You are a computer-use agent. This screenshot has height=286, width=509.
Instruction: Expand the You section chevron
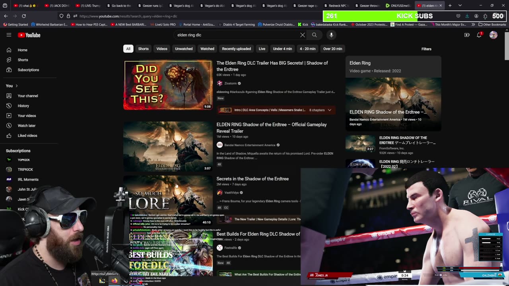point(17,86)
